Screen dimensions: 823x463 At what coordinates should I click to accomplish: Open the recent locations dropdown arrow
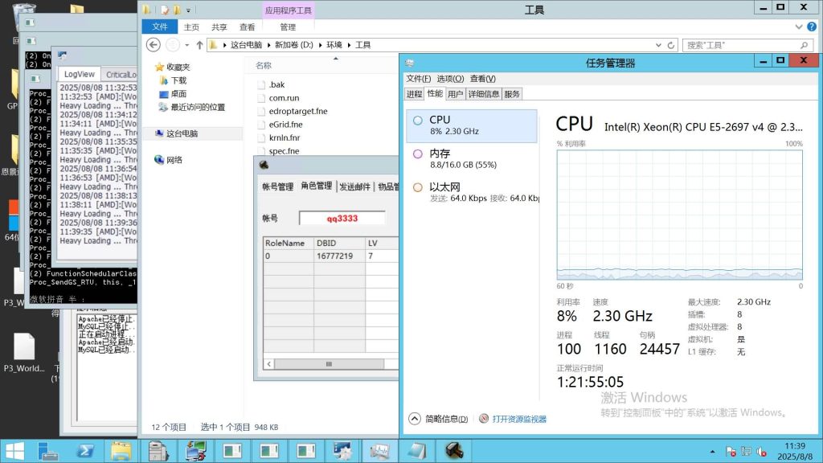point(186,46)
